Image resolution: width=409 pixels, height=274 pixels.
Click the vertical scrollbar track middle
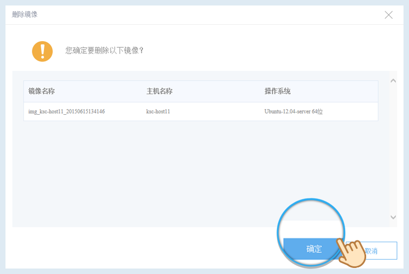coord(393,148)
